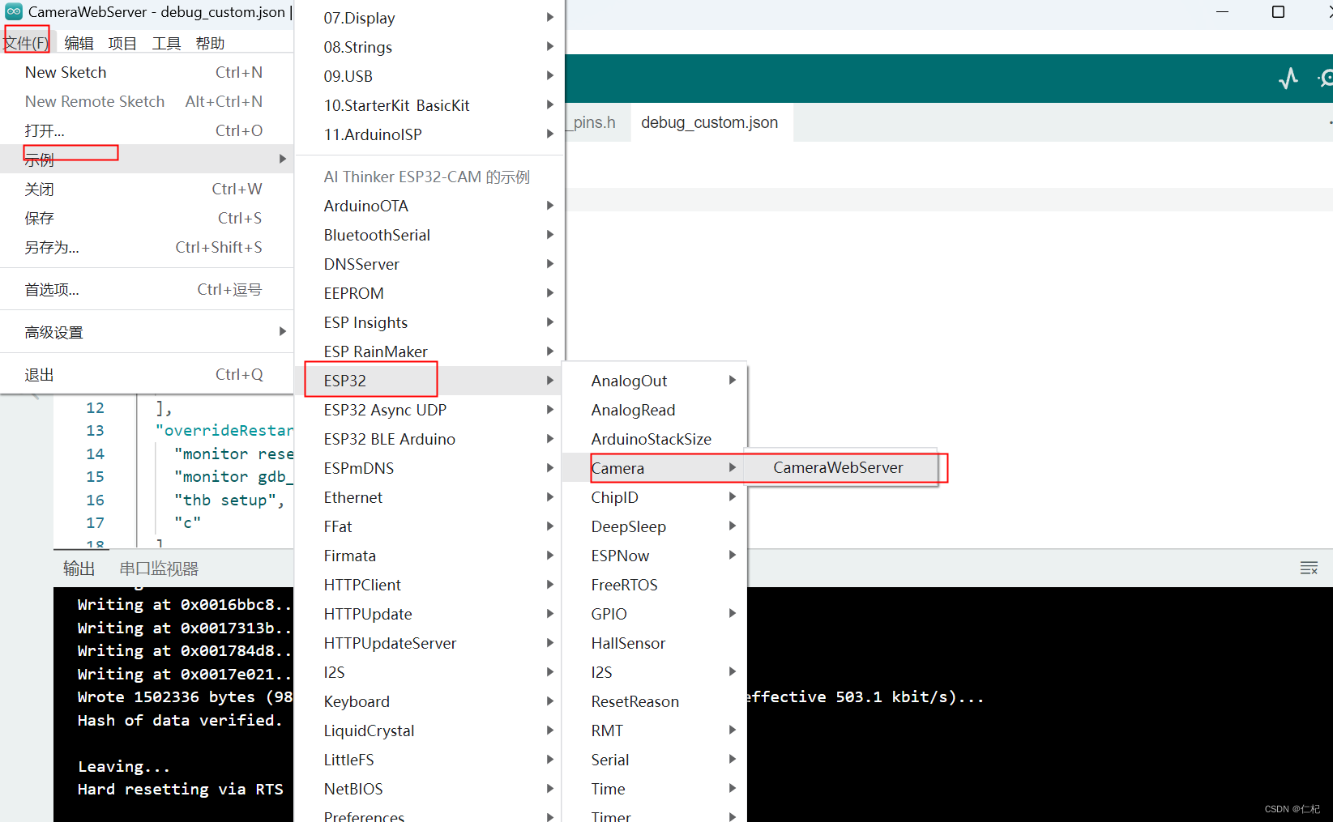Open ESP32 Async UDP submenu
This screenshot has width=1333, height=822.
click(x=429, y=410)
